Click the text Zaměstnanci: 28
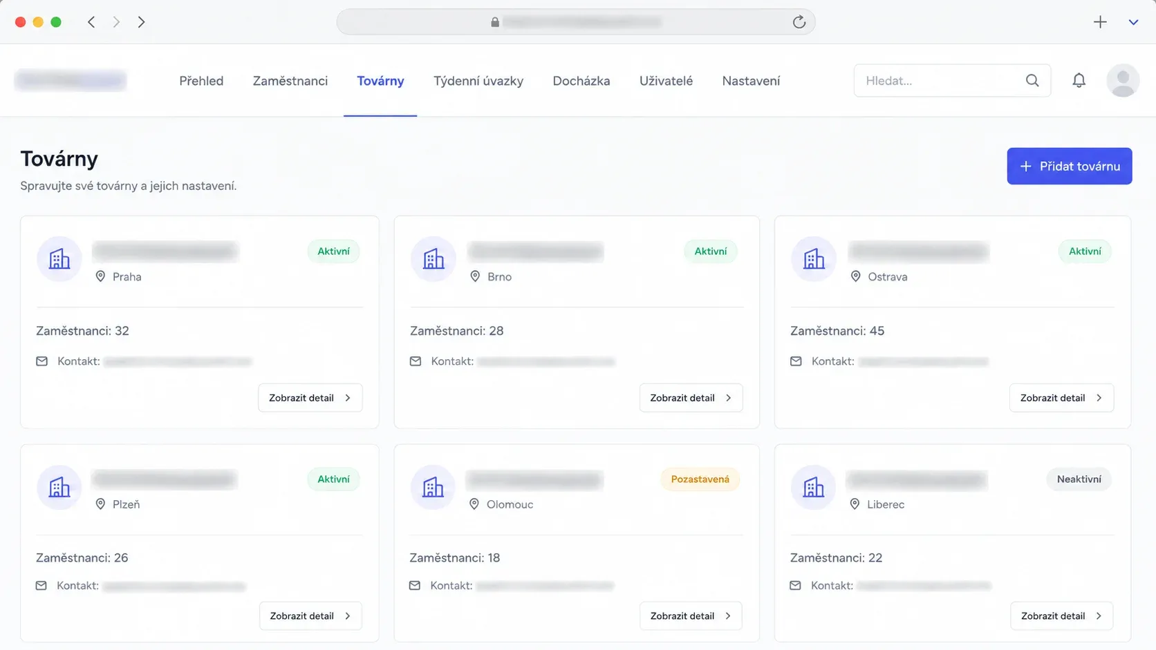1156x650 pixels. [456, 331]
